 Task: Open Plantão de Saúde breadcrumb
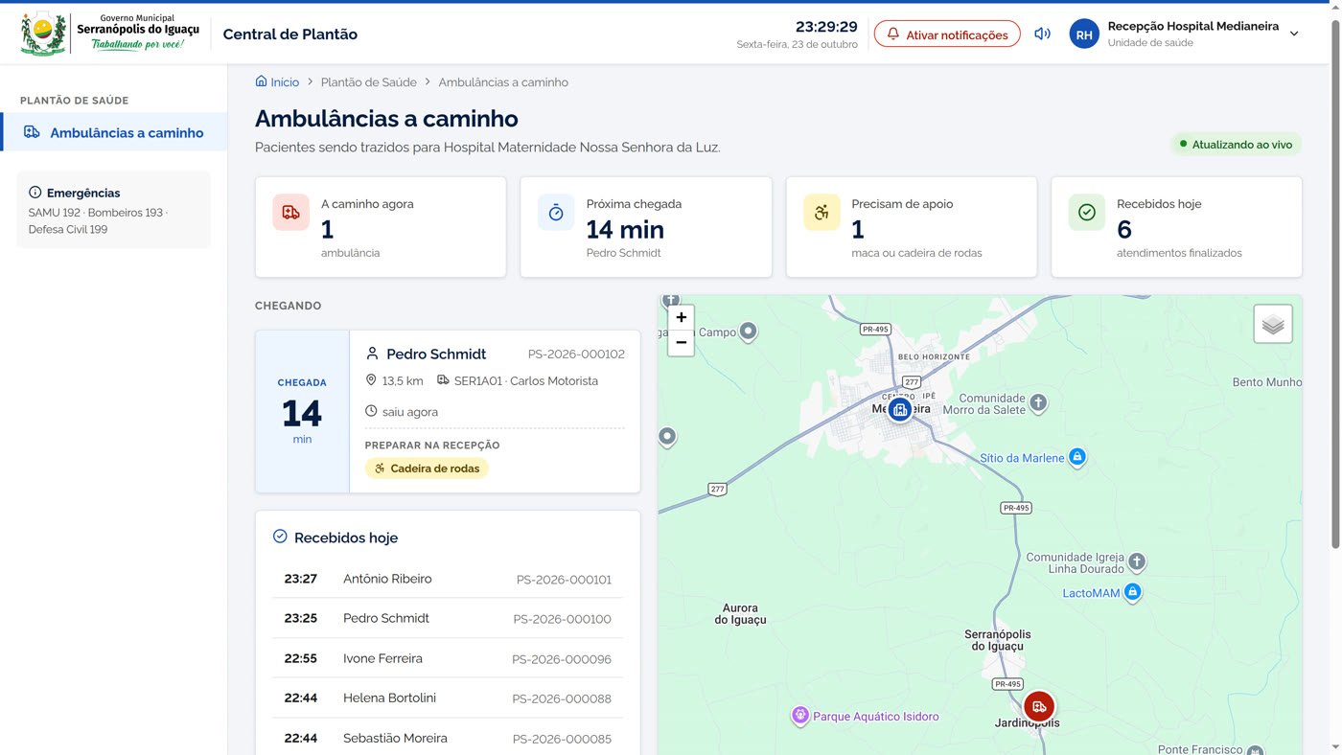point(368,82)
